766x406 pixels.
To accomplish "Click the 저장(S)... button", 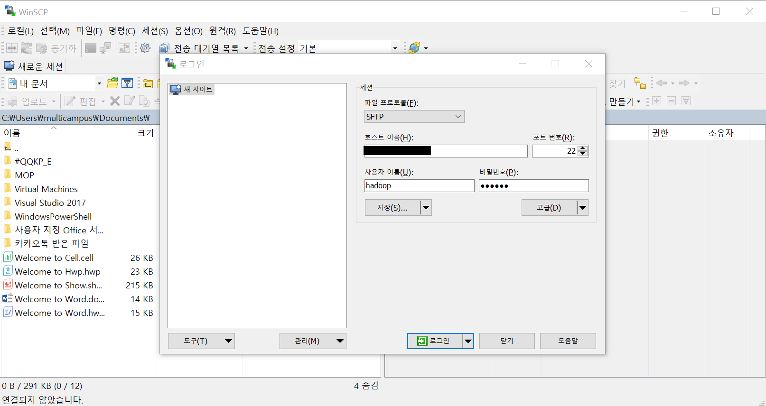I will pyautogui.click(x=392, y=207).
